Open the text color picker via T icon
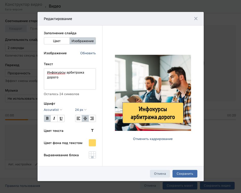241x193 pixels. pyautogui.click(x=92, y=130)
